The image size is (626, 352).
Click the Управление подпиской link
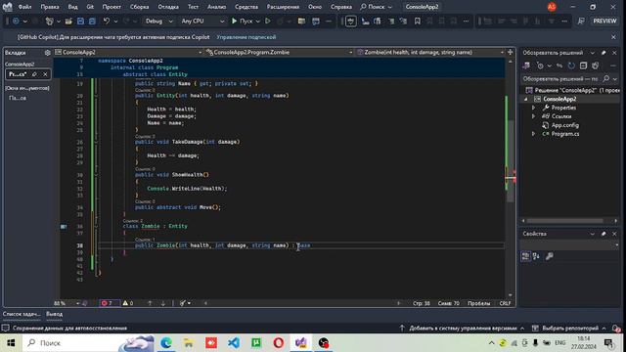[x=246, y=37]
